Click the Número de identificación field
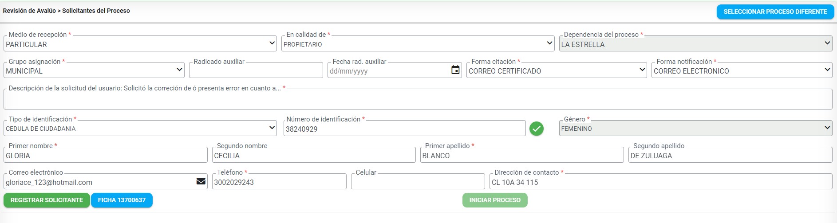 click(404, 129)
